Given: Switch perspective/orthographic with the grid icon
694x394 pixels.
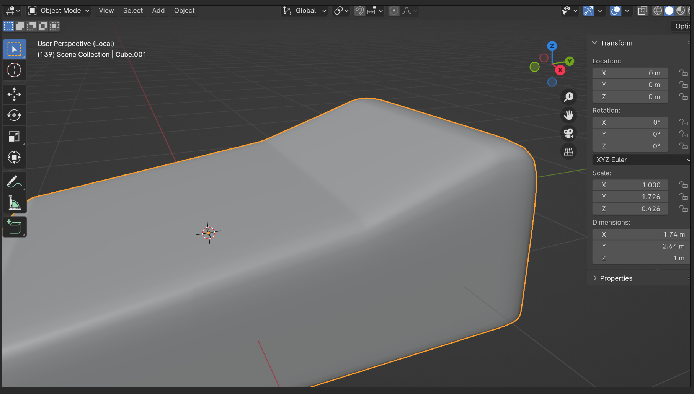Looking at the screenshot, I should point(569,151).
